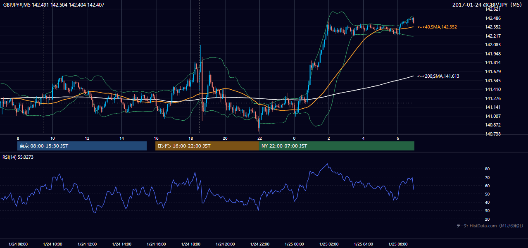Screen dimensions: 528x248
Task: Select the orange 40 SMA 142.352 label
Action: [x=437, y=27]
